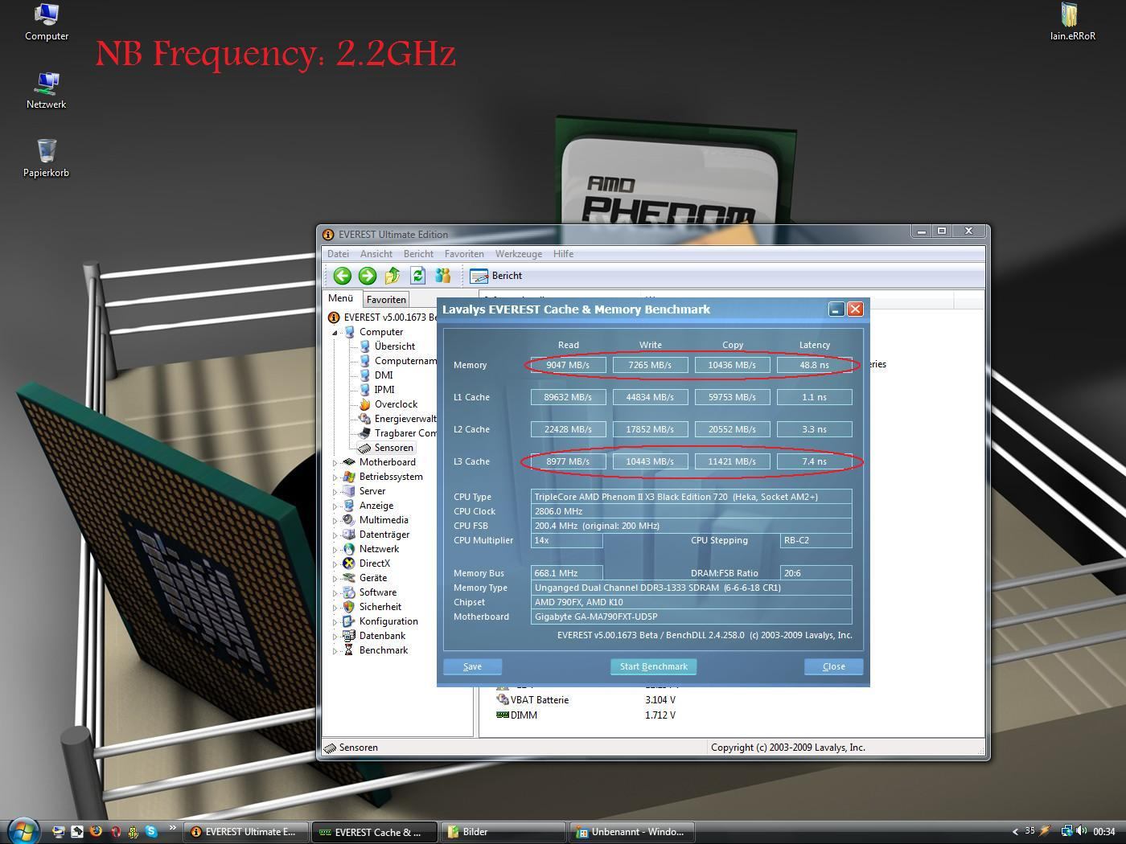Screen dimensions: 1126x844
Task: Expand the Motherboard tree node
Action: click(335, 462)
